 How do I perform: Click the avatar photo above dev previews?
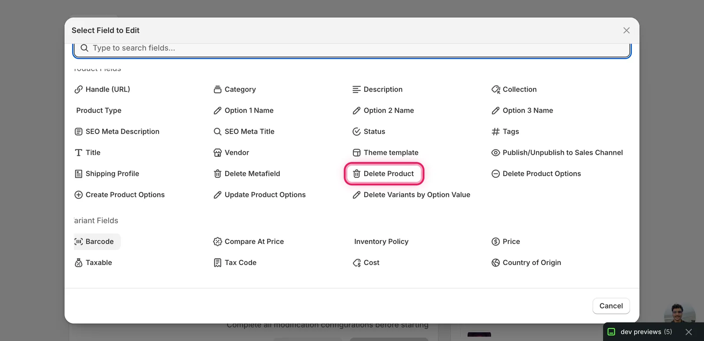pyautogui.click(x=679, y=313)
